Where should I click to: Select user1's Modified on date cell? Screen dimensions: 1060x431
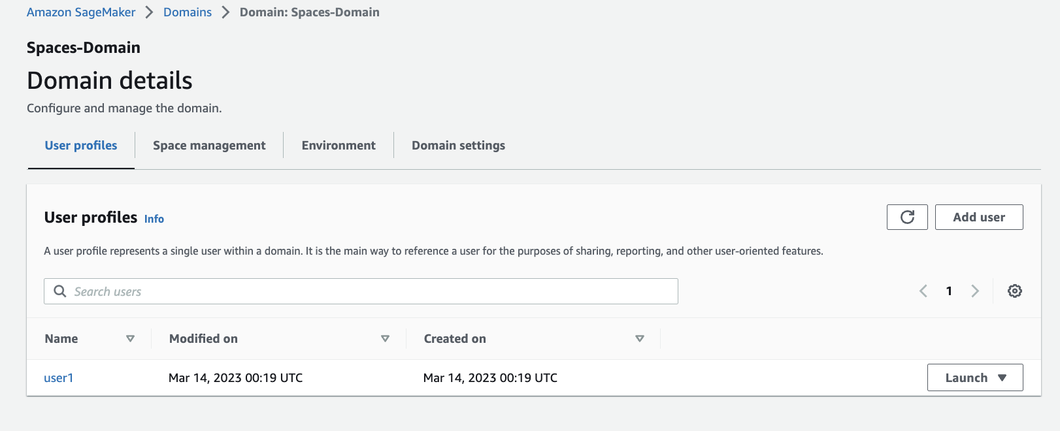pos(236,378)
